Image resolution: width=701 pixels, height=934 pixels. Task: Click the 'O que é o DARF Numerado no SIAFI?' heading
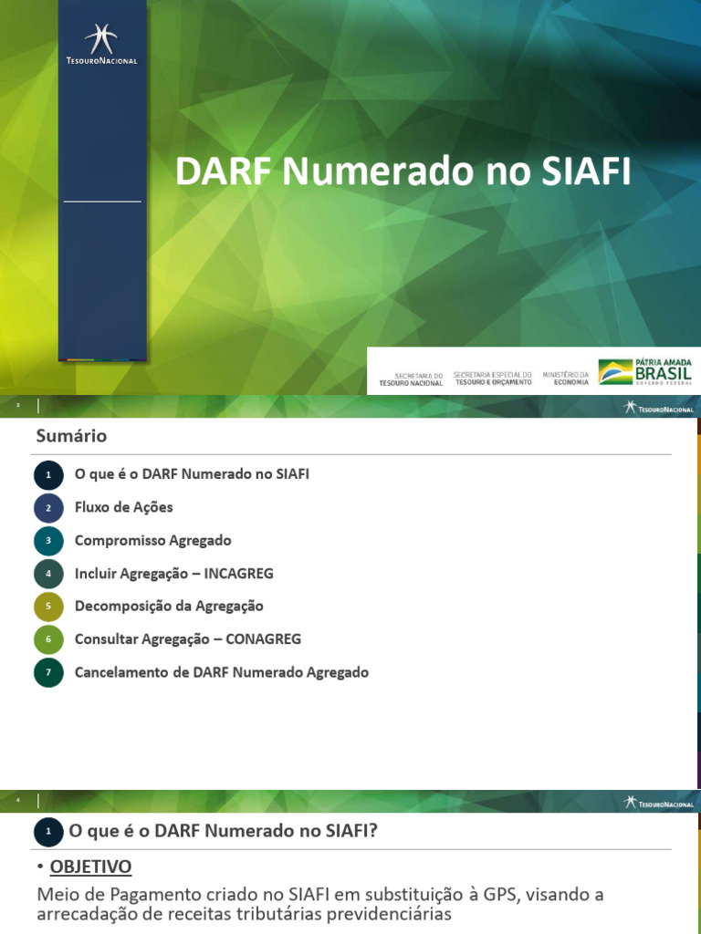(x=224, y=831)
